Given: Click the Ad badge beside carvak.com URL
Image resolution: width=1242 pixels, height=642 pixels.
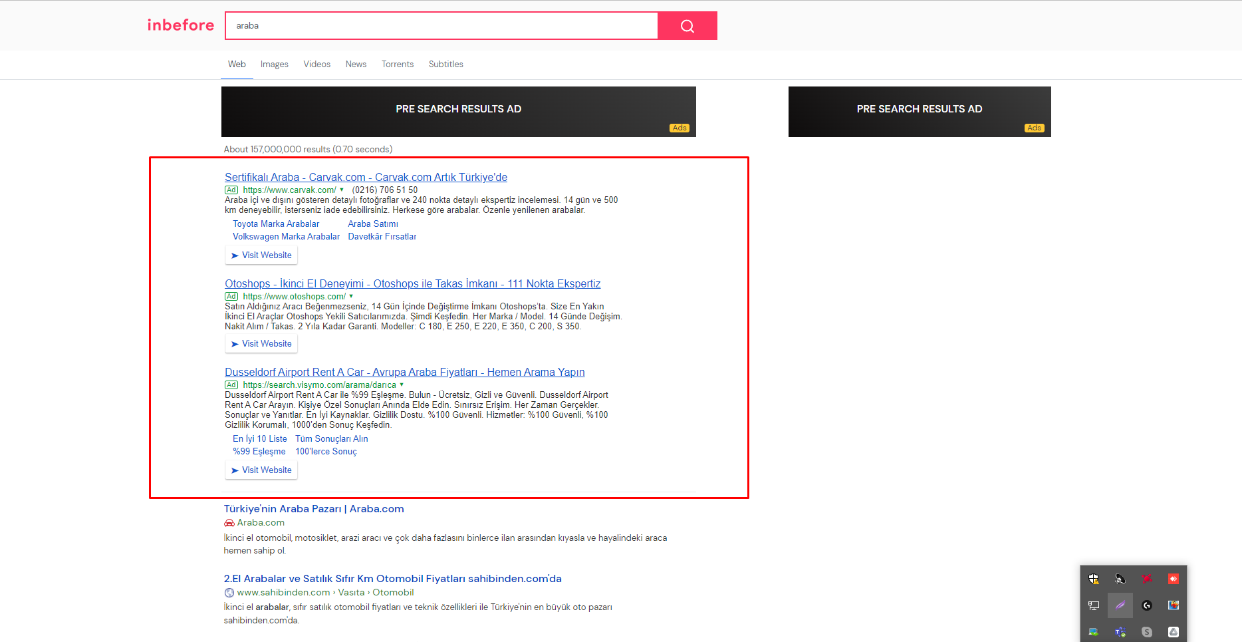Looking at the screenshot, I should 231,190.
